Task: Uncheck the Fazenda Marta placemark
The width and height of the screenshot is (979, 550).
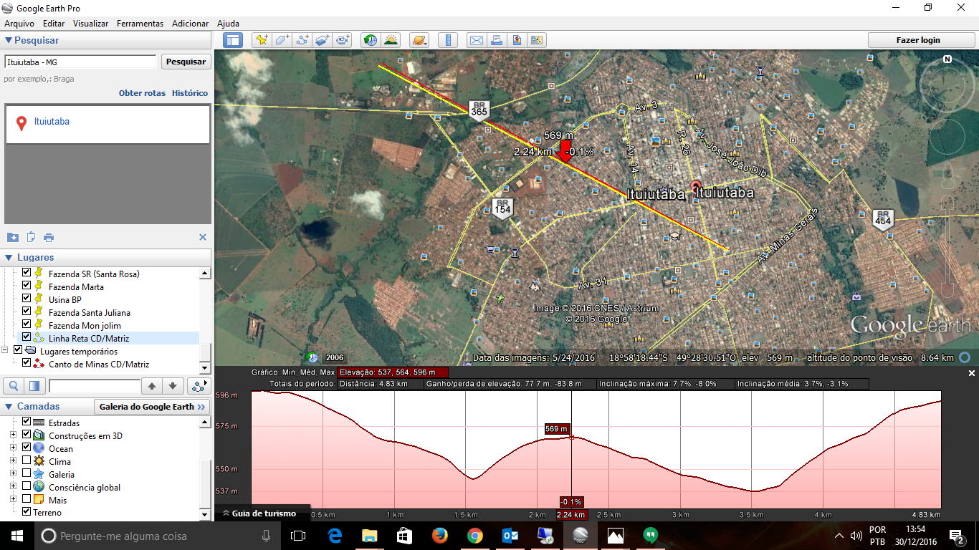Action: tap(27, 286)
